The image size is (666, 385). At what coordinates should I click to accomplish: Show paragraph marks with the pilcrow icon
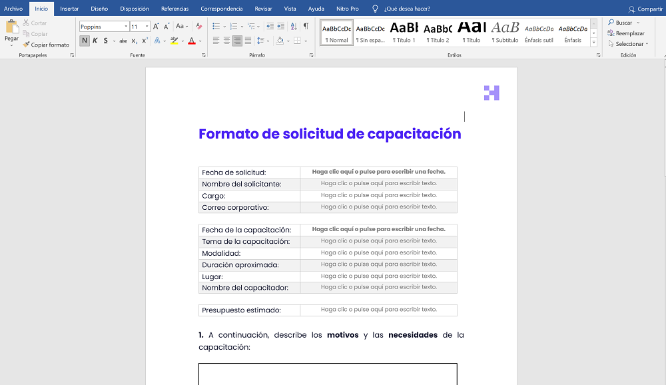(304, 27)
